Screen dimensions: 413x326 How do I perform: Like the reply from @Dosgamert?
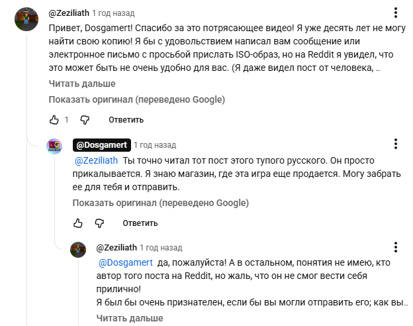tap(78, 223)
